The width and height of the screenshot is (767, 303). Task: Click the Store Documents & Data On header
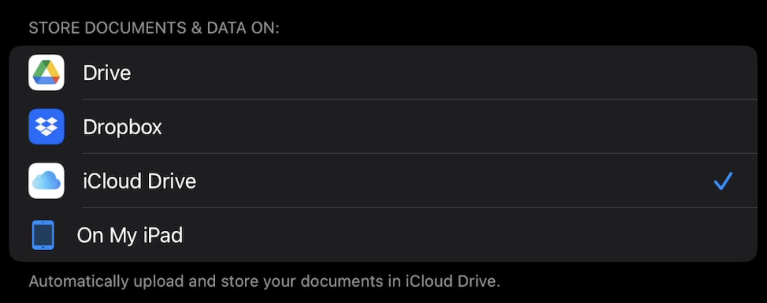[x=153, y=28]
